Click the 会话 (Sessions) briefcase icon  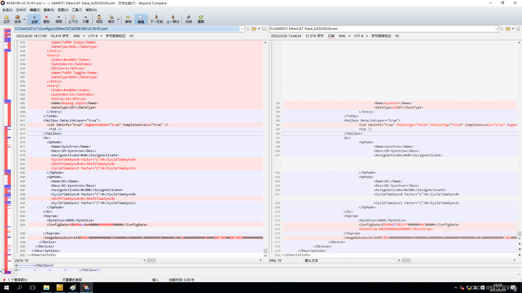coord(18,19)
